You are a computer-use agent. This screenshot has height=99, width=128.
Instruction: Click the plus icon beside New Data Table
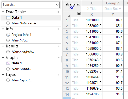(8, 23)
